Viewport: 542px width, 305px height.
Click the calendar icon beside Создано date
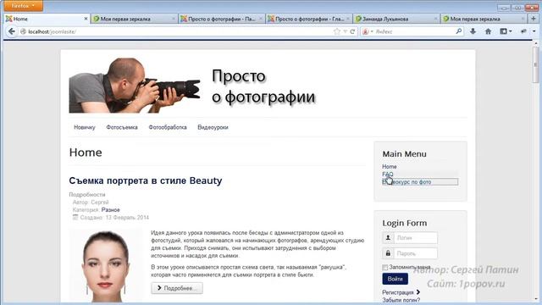click(x=75, y=217)
